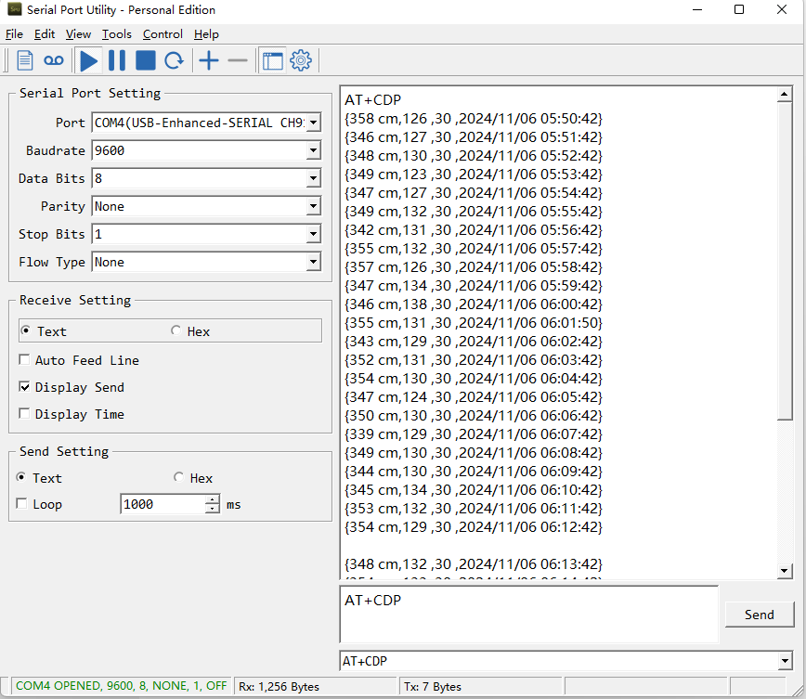The width and height of the screenshot is (806, 699).
Task: Open the Tools menu
Action: pos(117,34)
